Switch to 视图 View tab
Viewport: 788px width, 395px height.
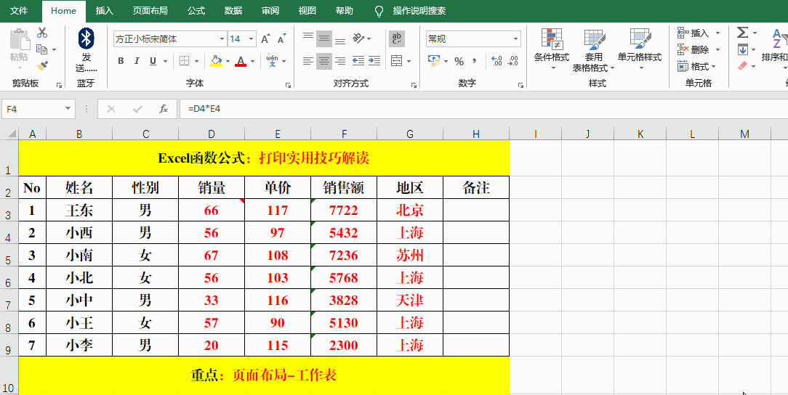[307, 11]
